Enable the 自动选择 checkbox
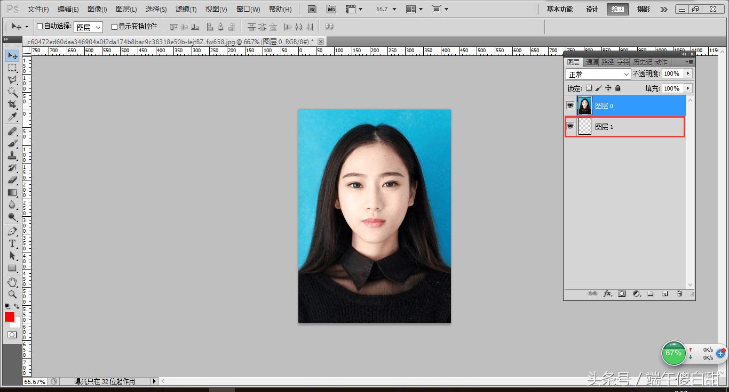 39,27
